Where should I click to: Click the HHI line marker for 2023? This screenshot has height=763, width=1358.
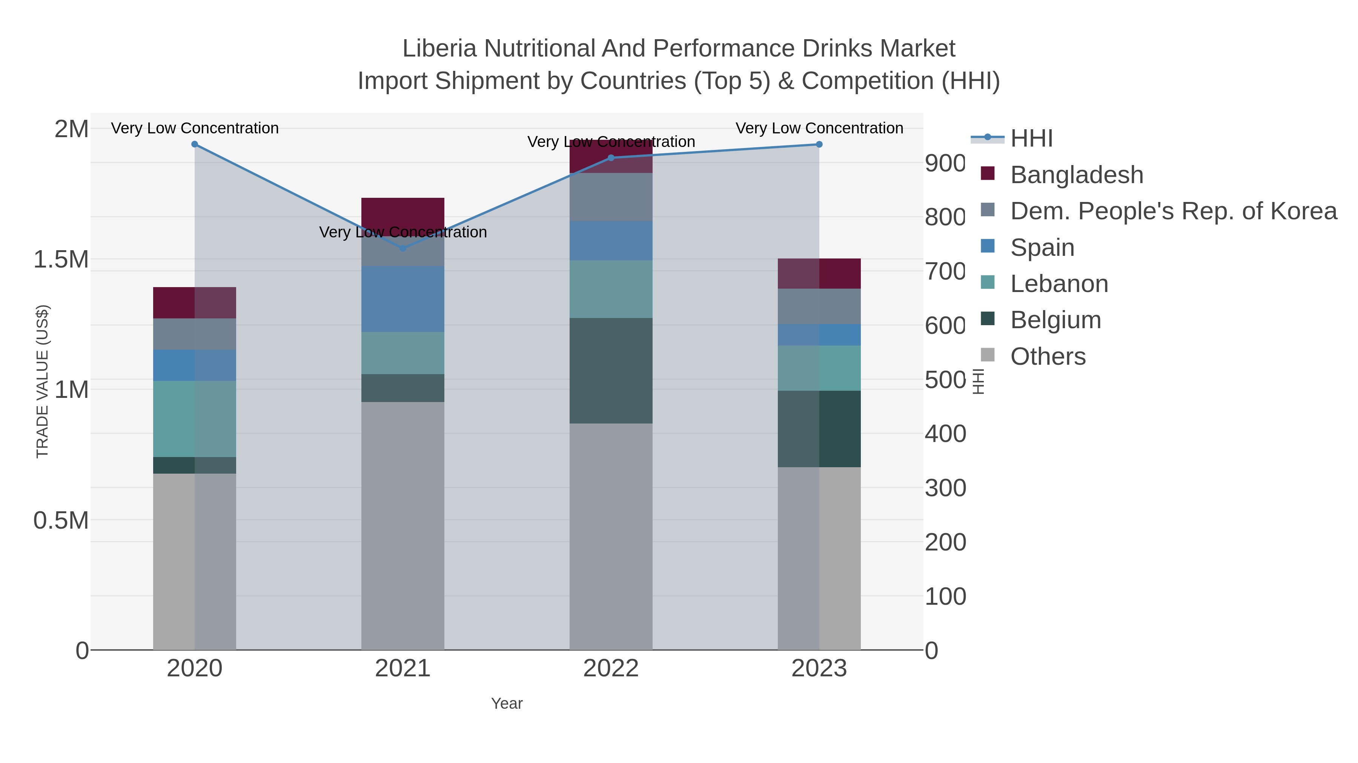click(819, 144)
